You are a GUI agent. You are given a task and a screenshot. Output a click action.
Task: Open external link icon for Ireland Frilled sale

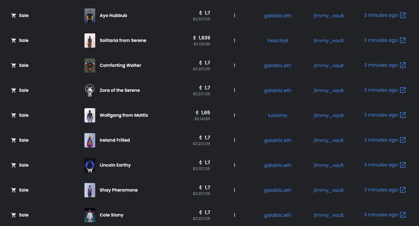coord(403,140)
